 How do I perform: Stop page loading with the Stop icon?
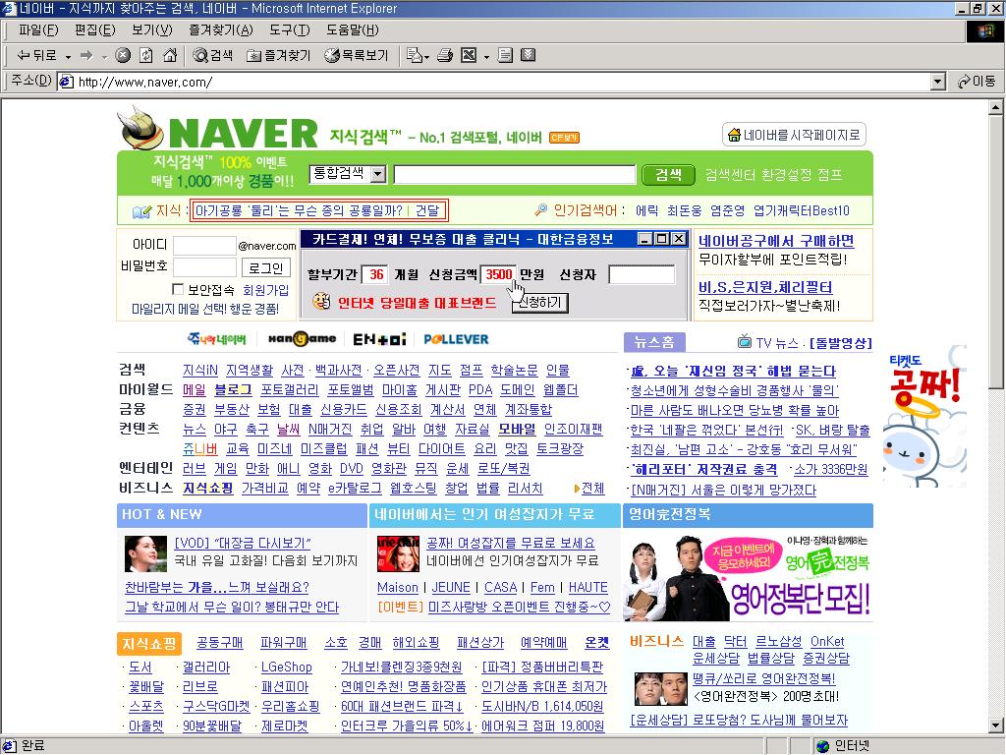pyautogui.click(x=123, y=56)
